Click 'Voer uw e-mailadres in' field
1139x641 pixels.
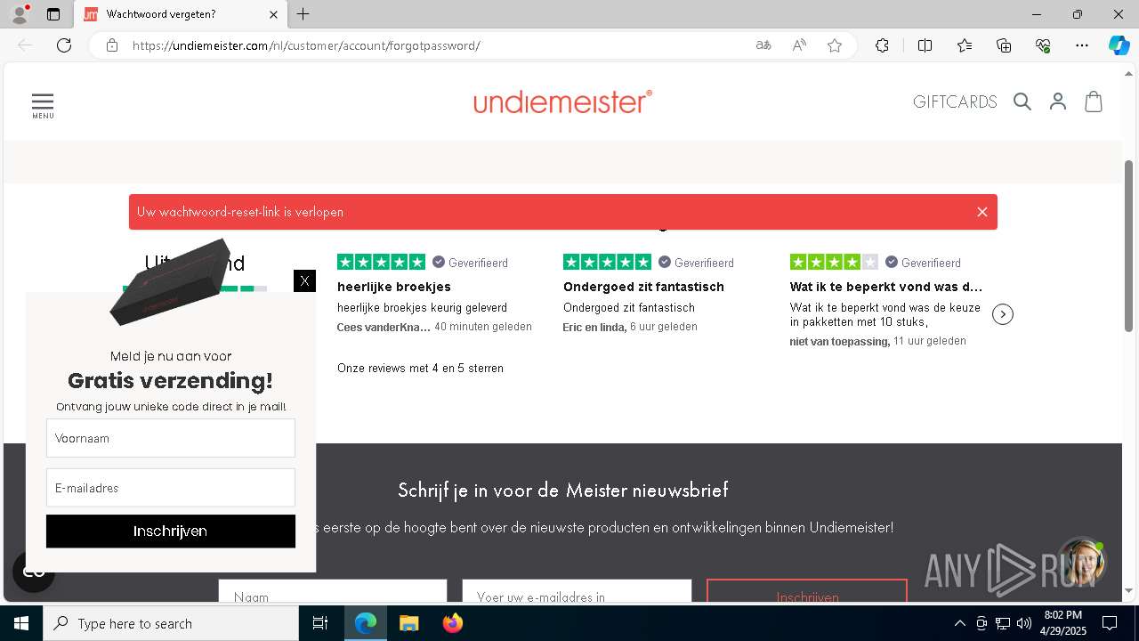coord(577,593)
